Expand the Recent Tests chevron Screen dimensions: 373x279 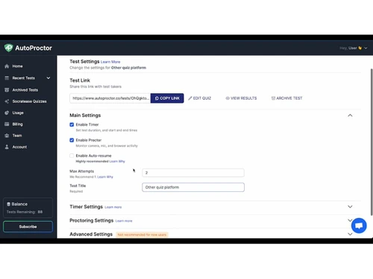48,78
